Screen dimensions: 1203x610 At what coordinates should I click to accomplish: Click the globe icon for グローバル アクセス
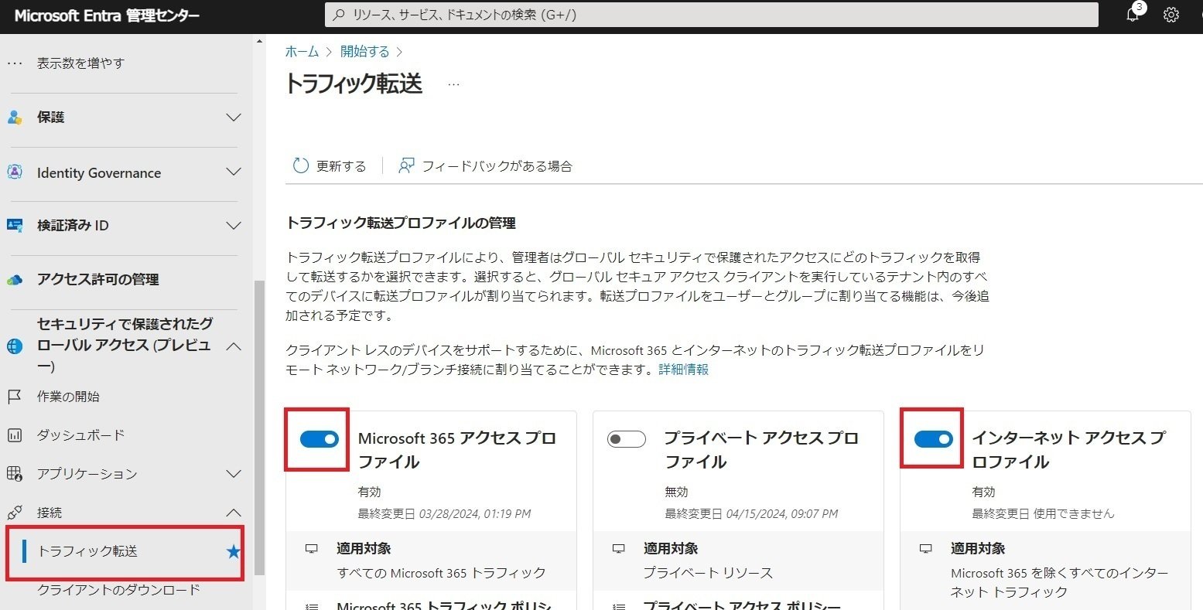point(15,346)
